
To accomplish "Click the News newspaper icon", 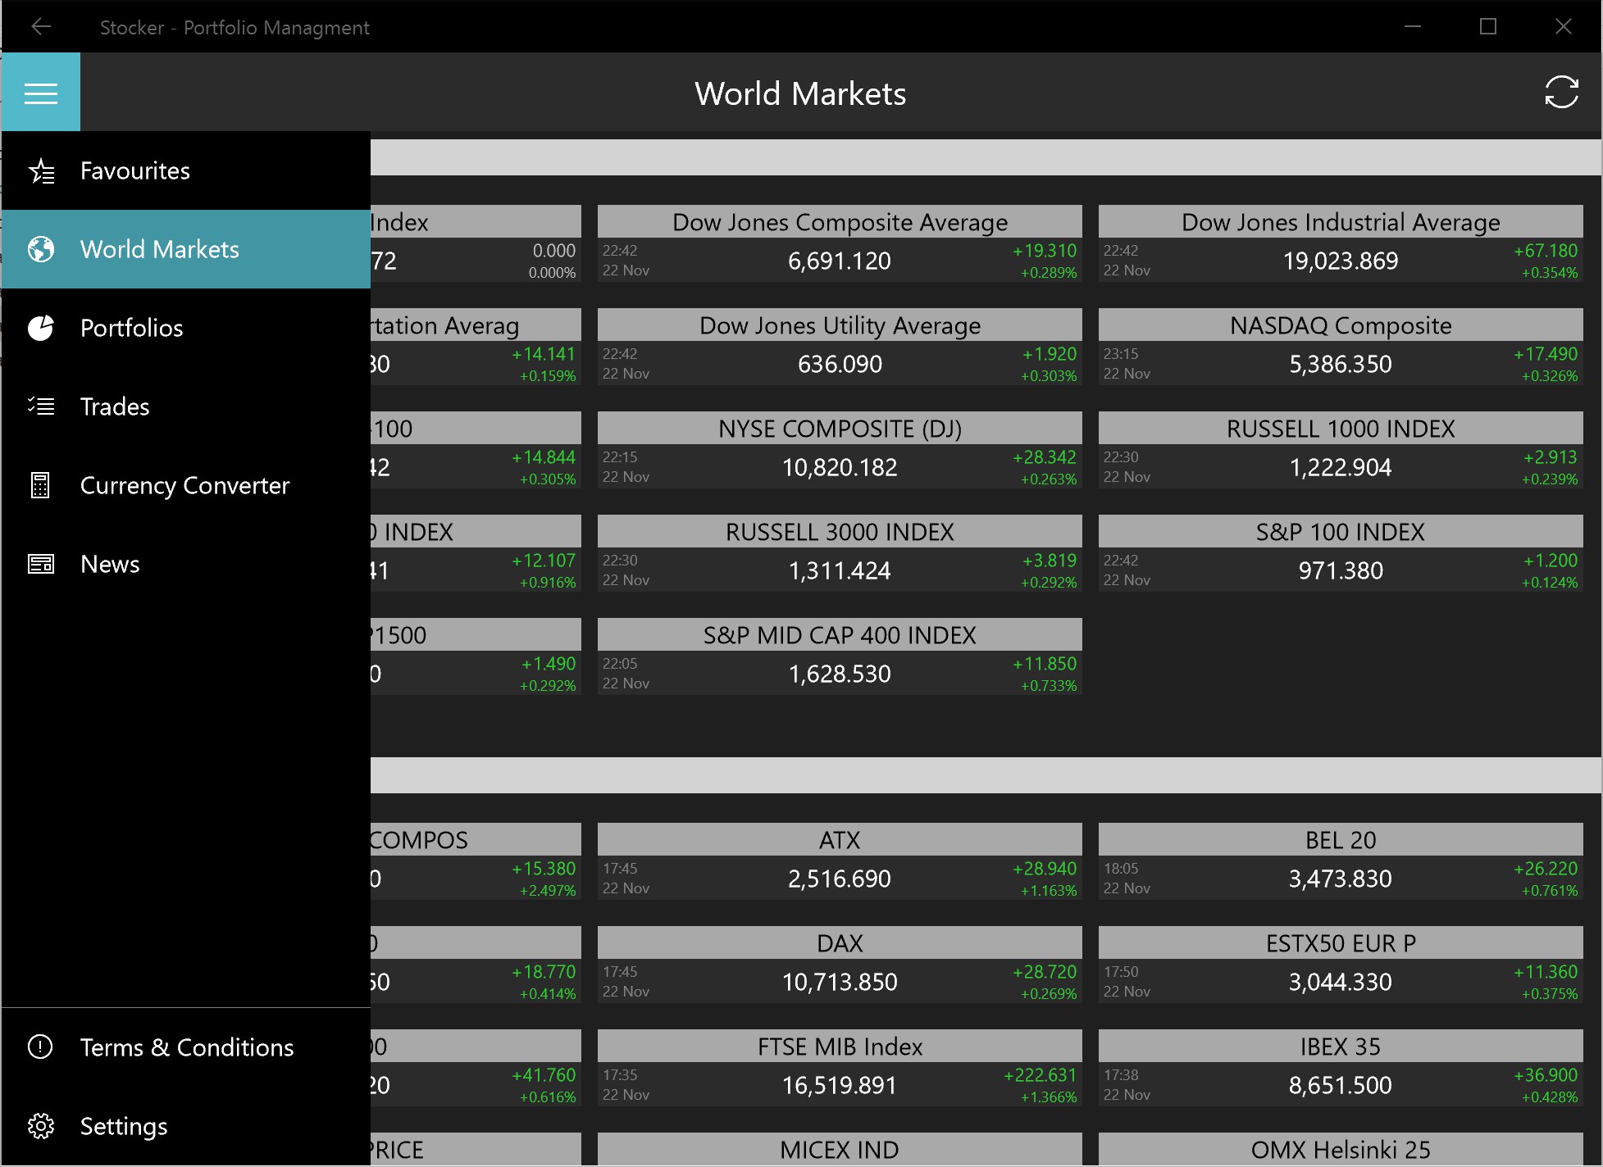I will coord(41,563).
